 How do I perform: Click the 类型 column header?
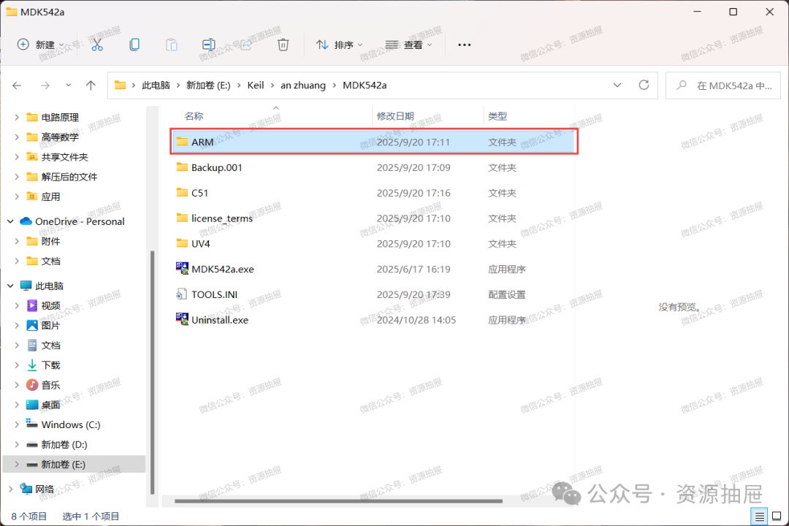tap(498, 116)
